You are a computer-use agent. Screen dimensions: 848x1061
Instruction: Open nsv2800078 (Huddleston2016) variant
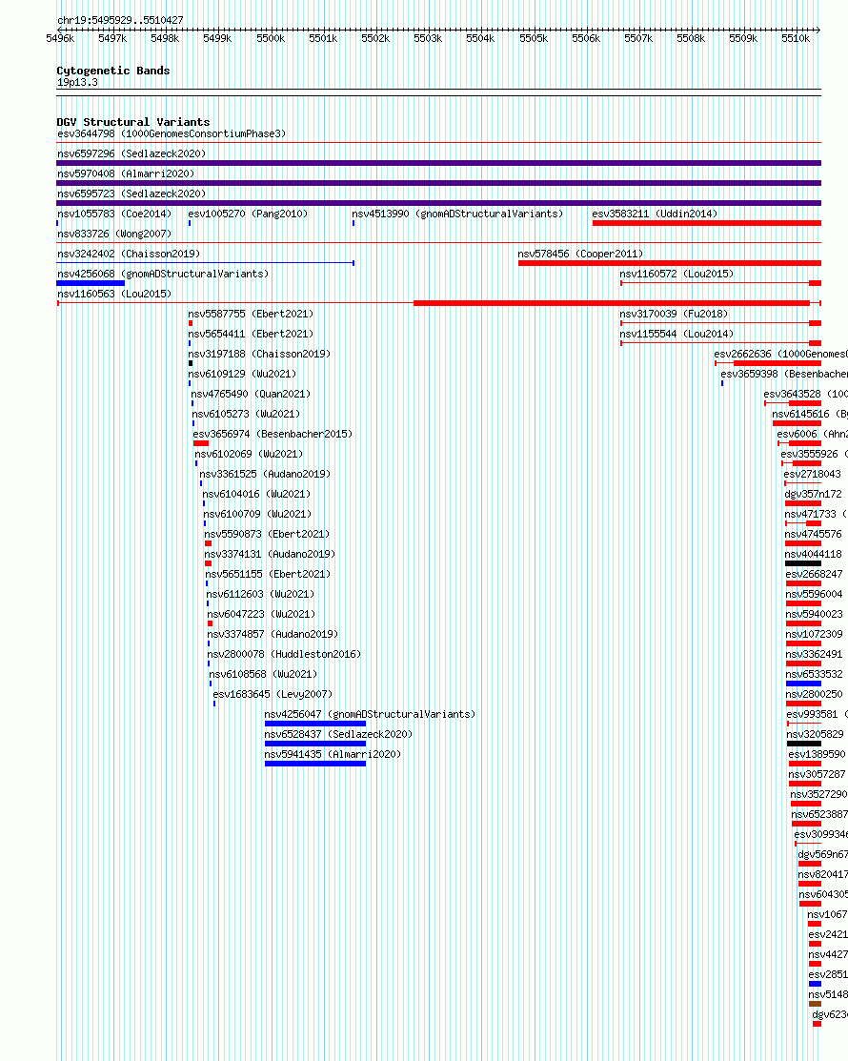coord(285,654)
